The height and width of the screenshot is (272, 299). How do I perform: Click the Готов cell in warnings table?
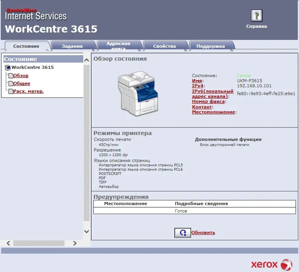pyautogui.click(x=181, y=211)
